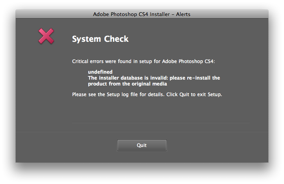The image size is (284, 184).
Task: Click the Adobe Photoshop CS4 Installer title bar
Action: (x=142, y=14)
